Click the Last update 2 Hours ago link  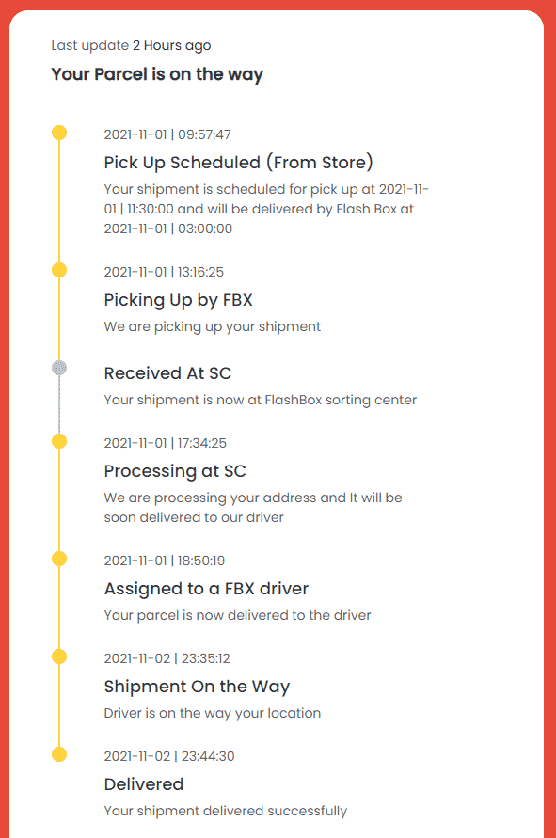[130, 44]
